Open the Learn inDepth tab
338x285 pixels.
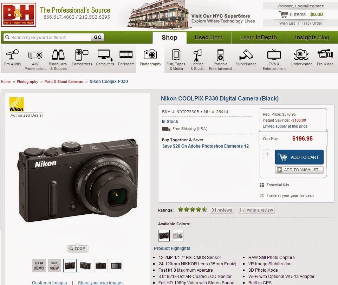259,38
